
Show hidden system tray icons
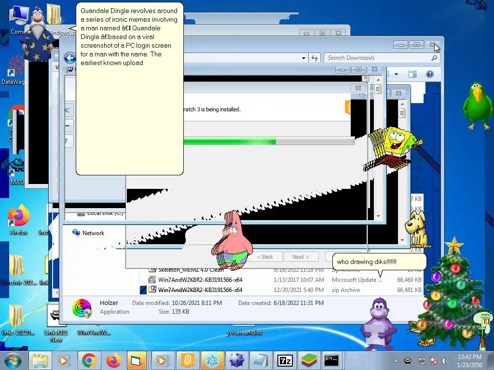coord(396,361)
